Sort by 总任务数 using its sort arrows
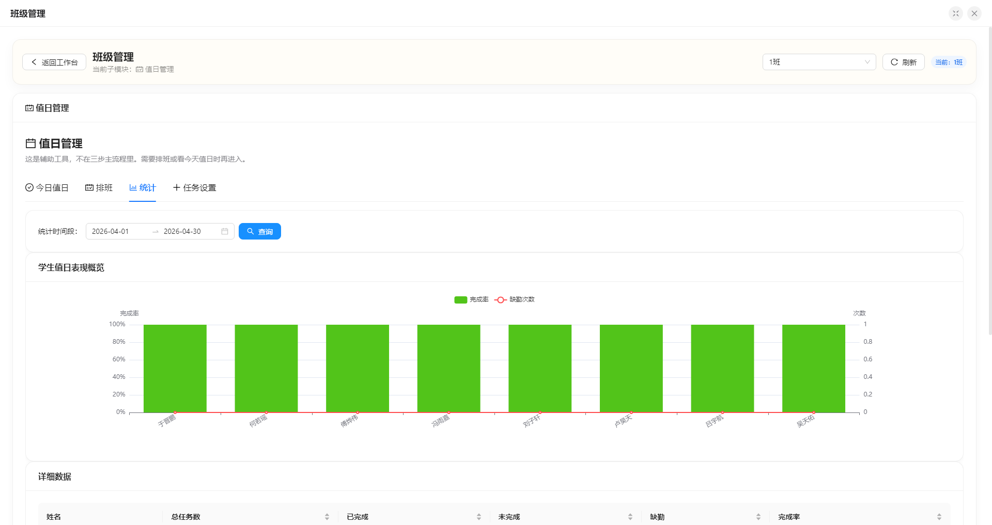Image resolution: width=992 pixels, height=525 pixels. 327,517
